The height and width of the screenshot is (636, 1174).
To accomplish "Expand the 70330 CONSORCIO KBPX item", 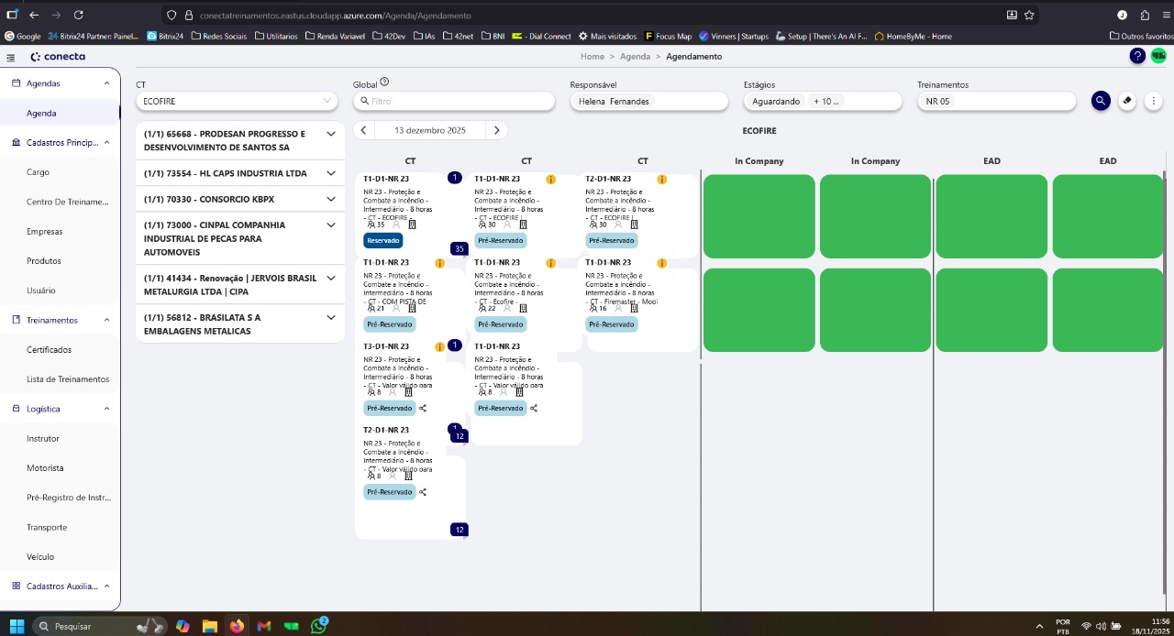I will click(331, 199).
